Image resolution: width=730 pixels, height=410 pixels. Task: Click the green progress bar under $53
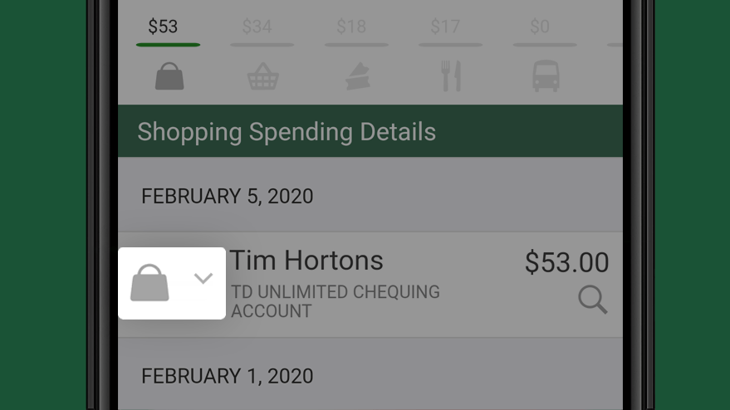coord(168,45)
